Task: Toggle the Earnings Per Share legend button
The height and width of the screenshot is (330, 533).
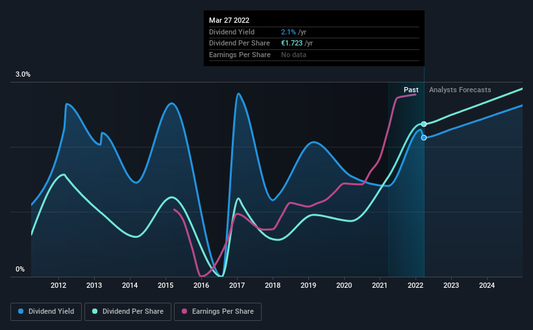Action: [x=217, y=312]
